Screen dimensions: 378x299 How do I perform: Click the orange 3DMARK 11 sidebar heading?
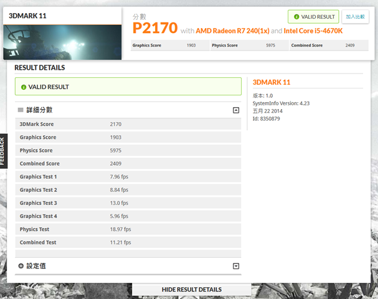coord(272,82)
